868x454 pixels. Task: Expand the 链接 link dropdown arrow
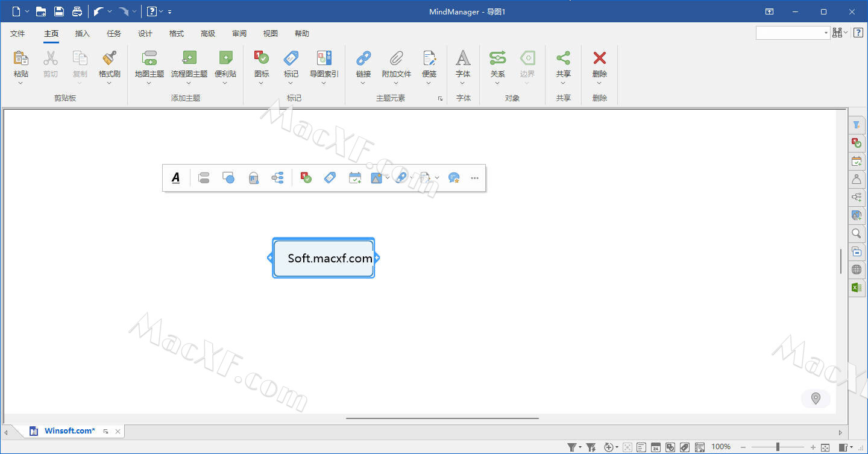pyautogui.click(x=363, y=83)
